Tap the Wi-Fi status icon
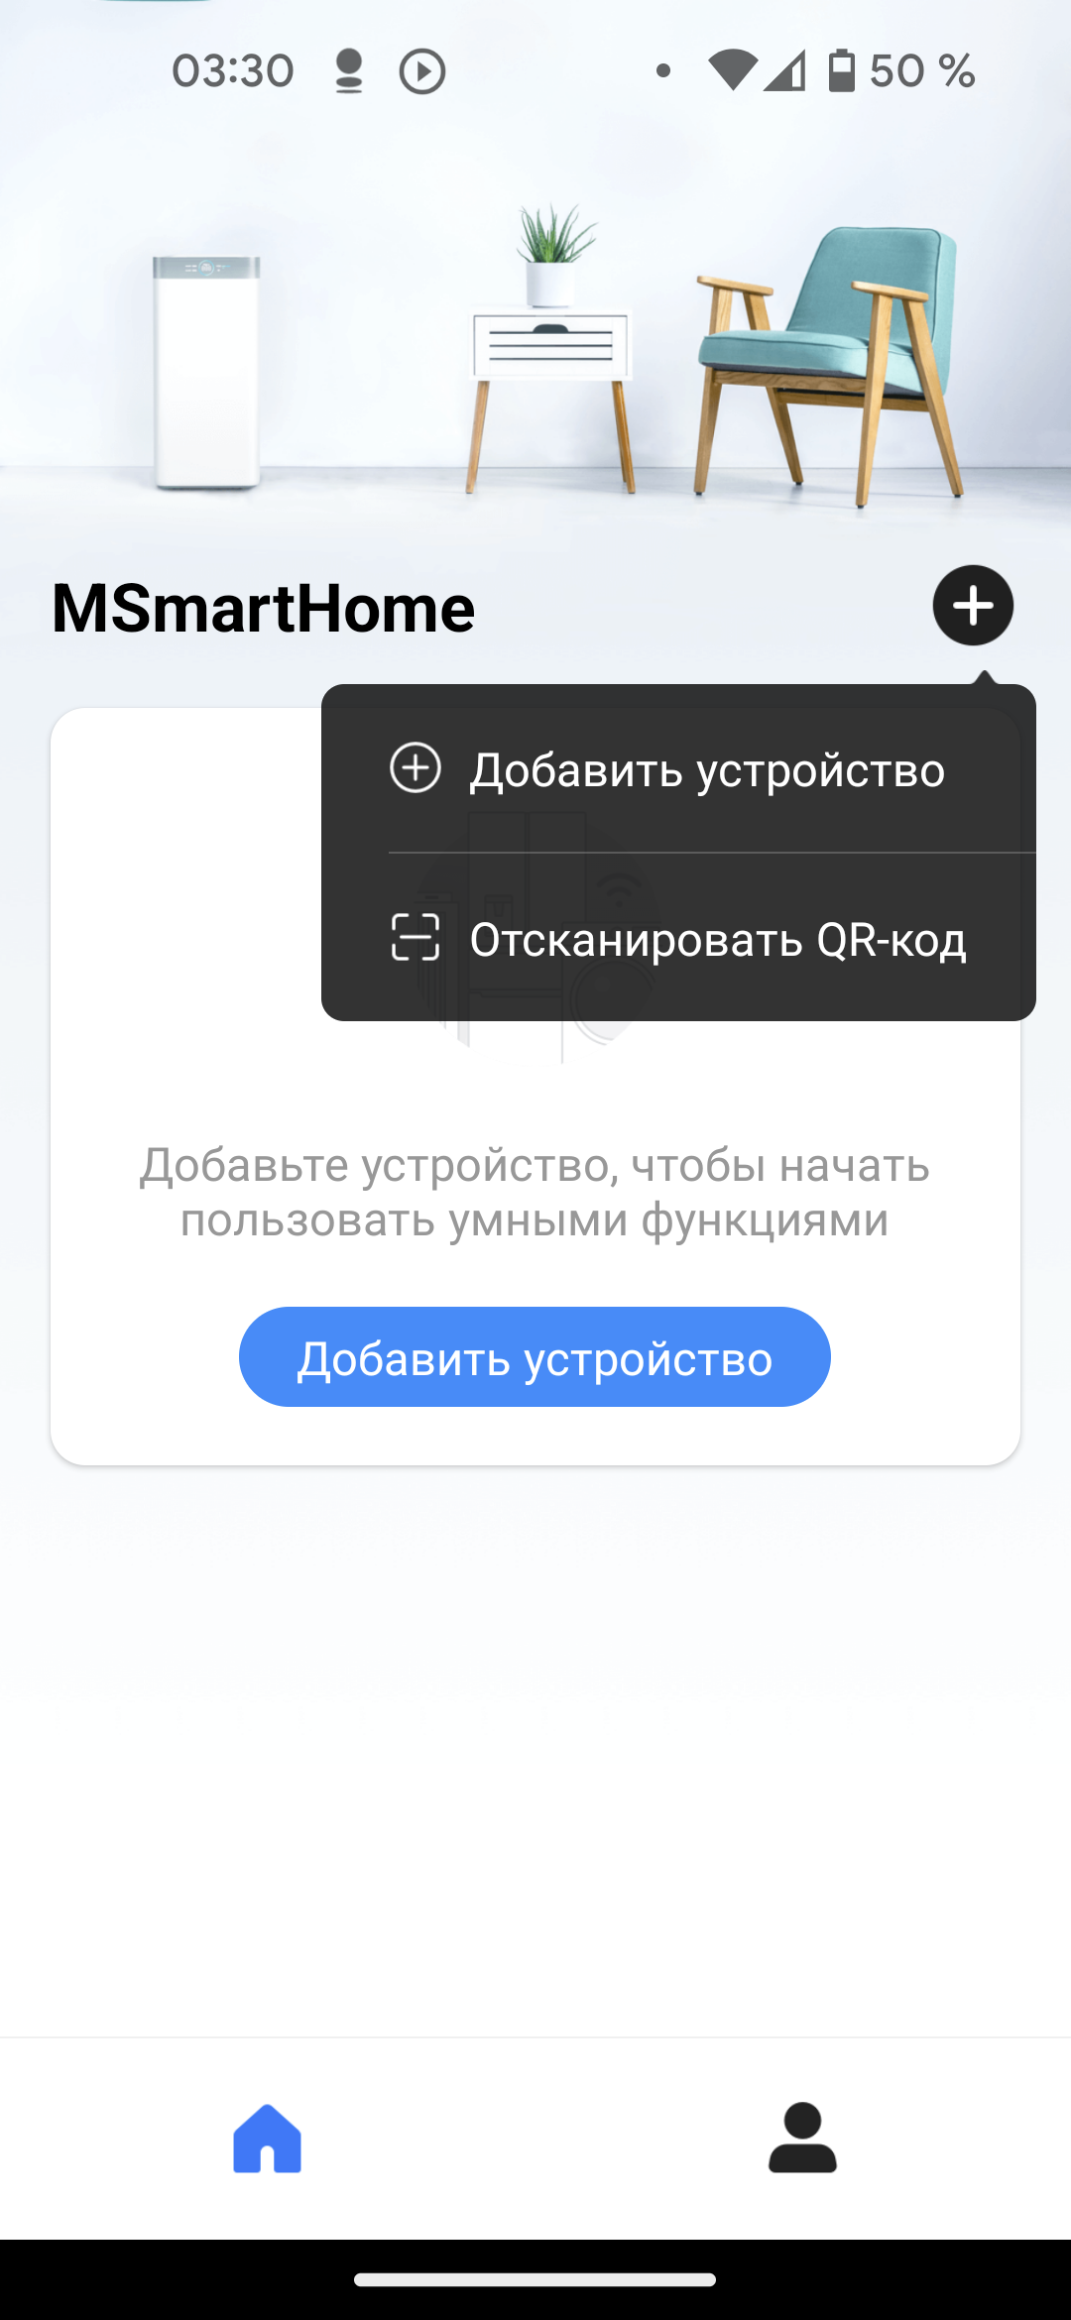The height and width of the screenshot is (2320, 1071). click(x=732, y=71)
